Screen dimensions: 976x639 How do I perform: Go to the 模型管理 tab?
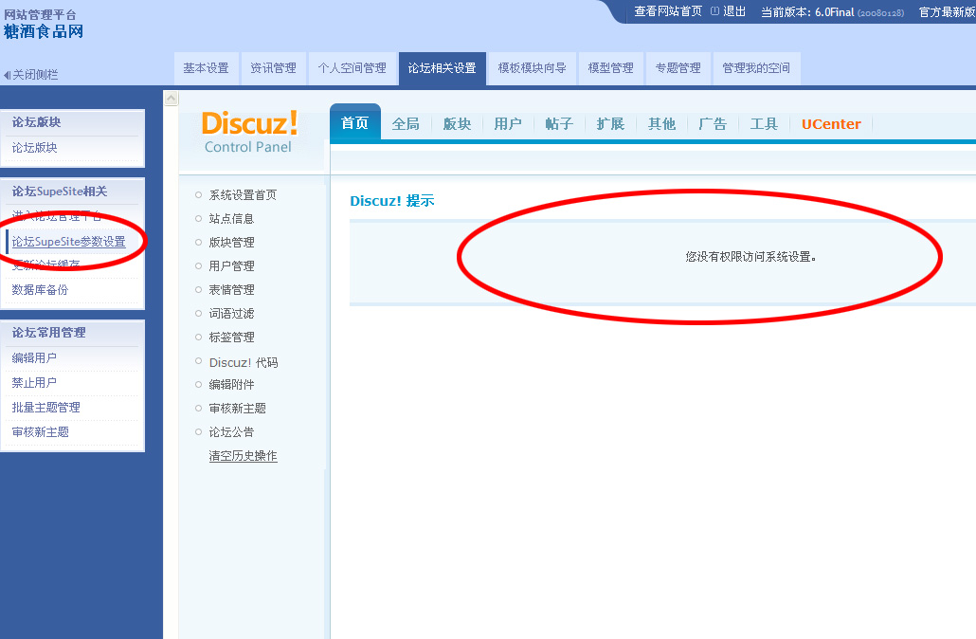coord(610,68)
